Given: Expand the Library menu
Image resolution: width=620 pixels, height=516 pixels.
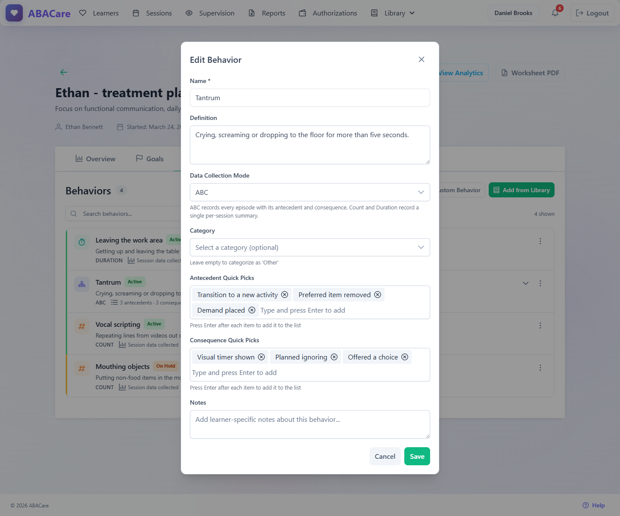Looking at the screenshot, I should coord(393,13).
